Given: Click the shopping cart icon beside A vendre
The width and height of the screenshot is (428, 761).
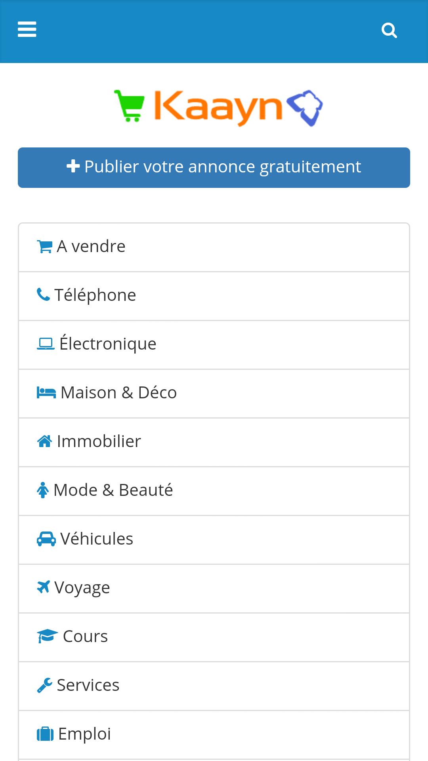Looking at the screenshot, I should click(x=44, y=247).
